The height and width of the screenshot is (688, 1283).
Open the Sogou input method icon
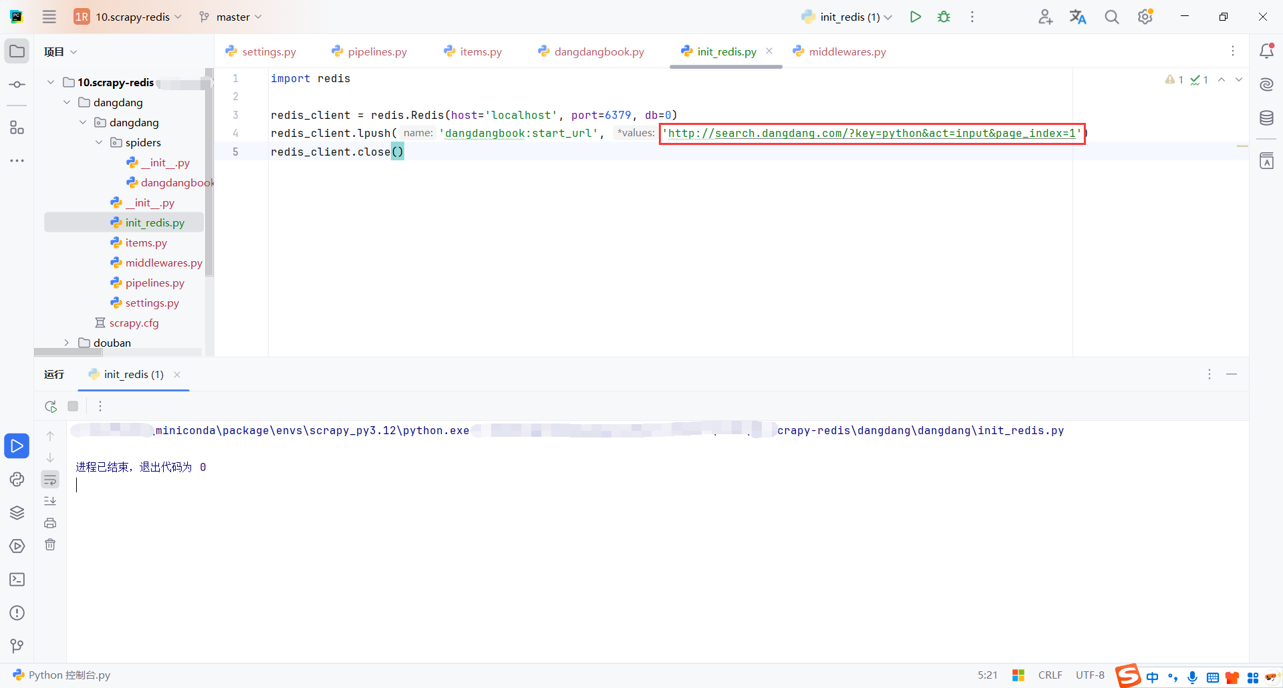(1128, 675)
